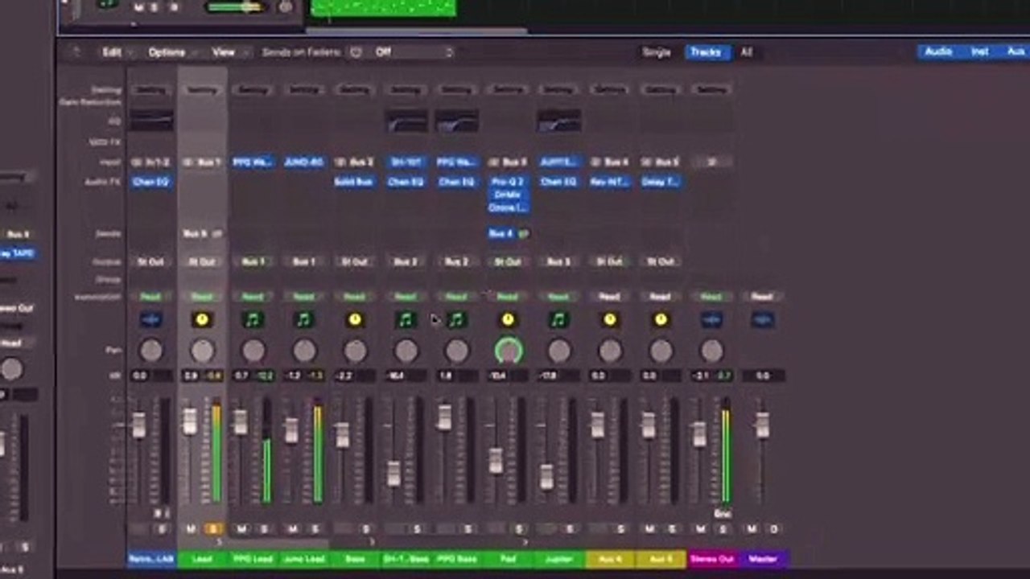Click the SH-1 Bass channel music note icon

406,320
